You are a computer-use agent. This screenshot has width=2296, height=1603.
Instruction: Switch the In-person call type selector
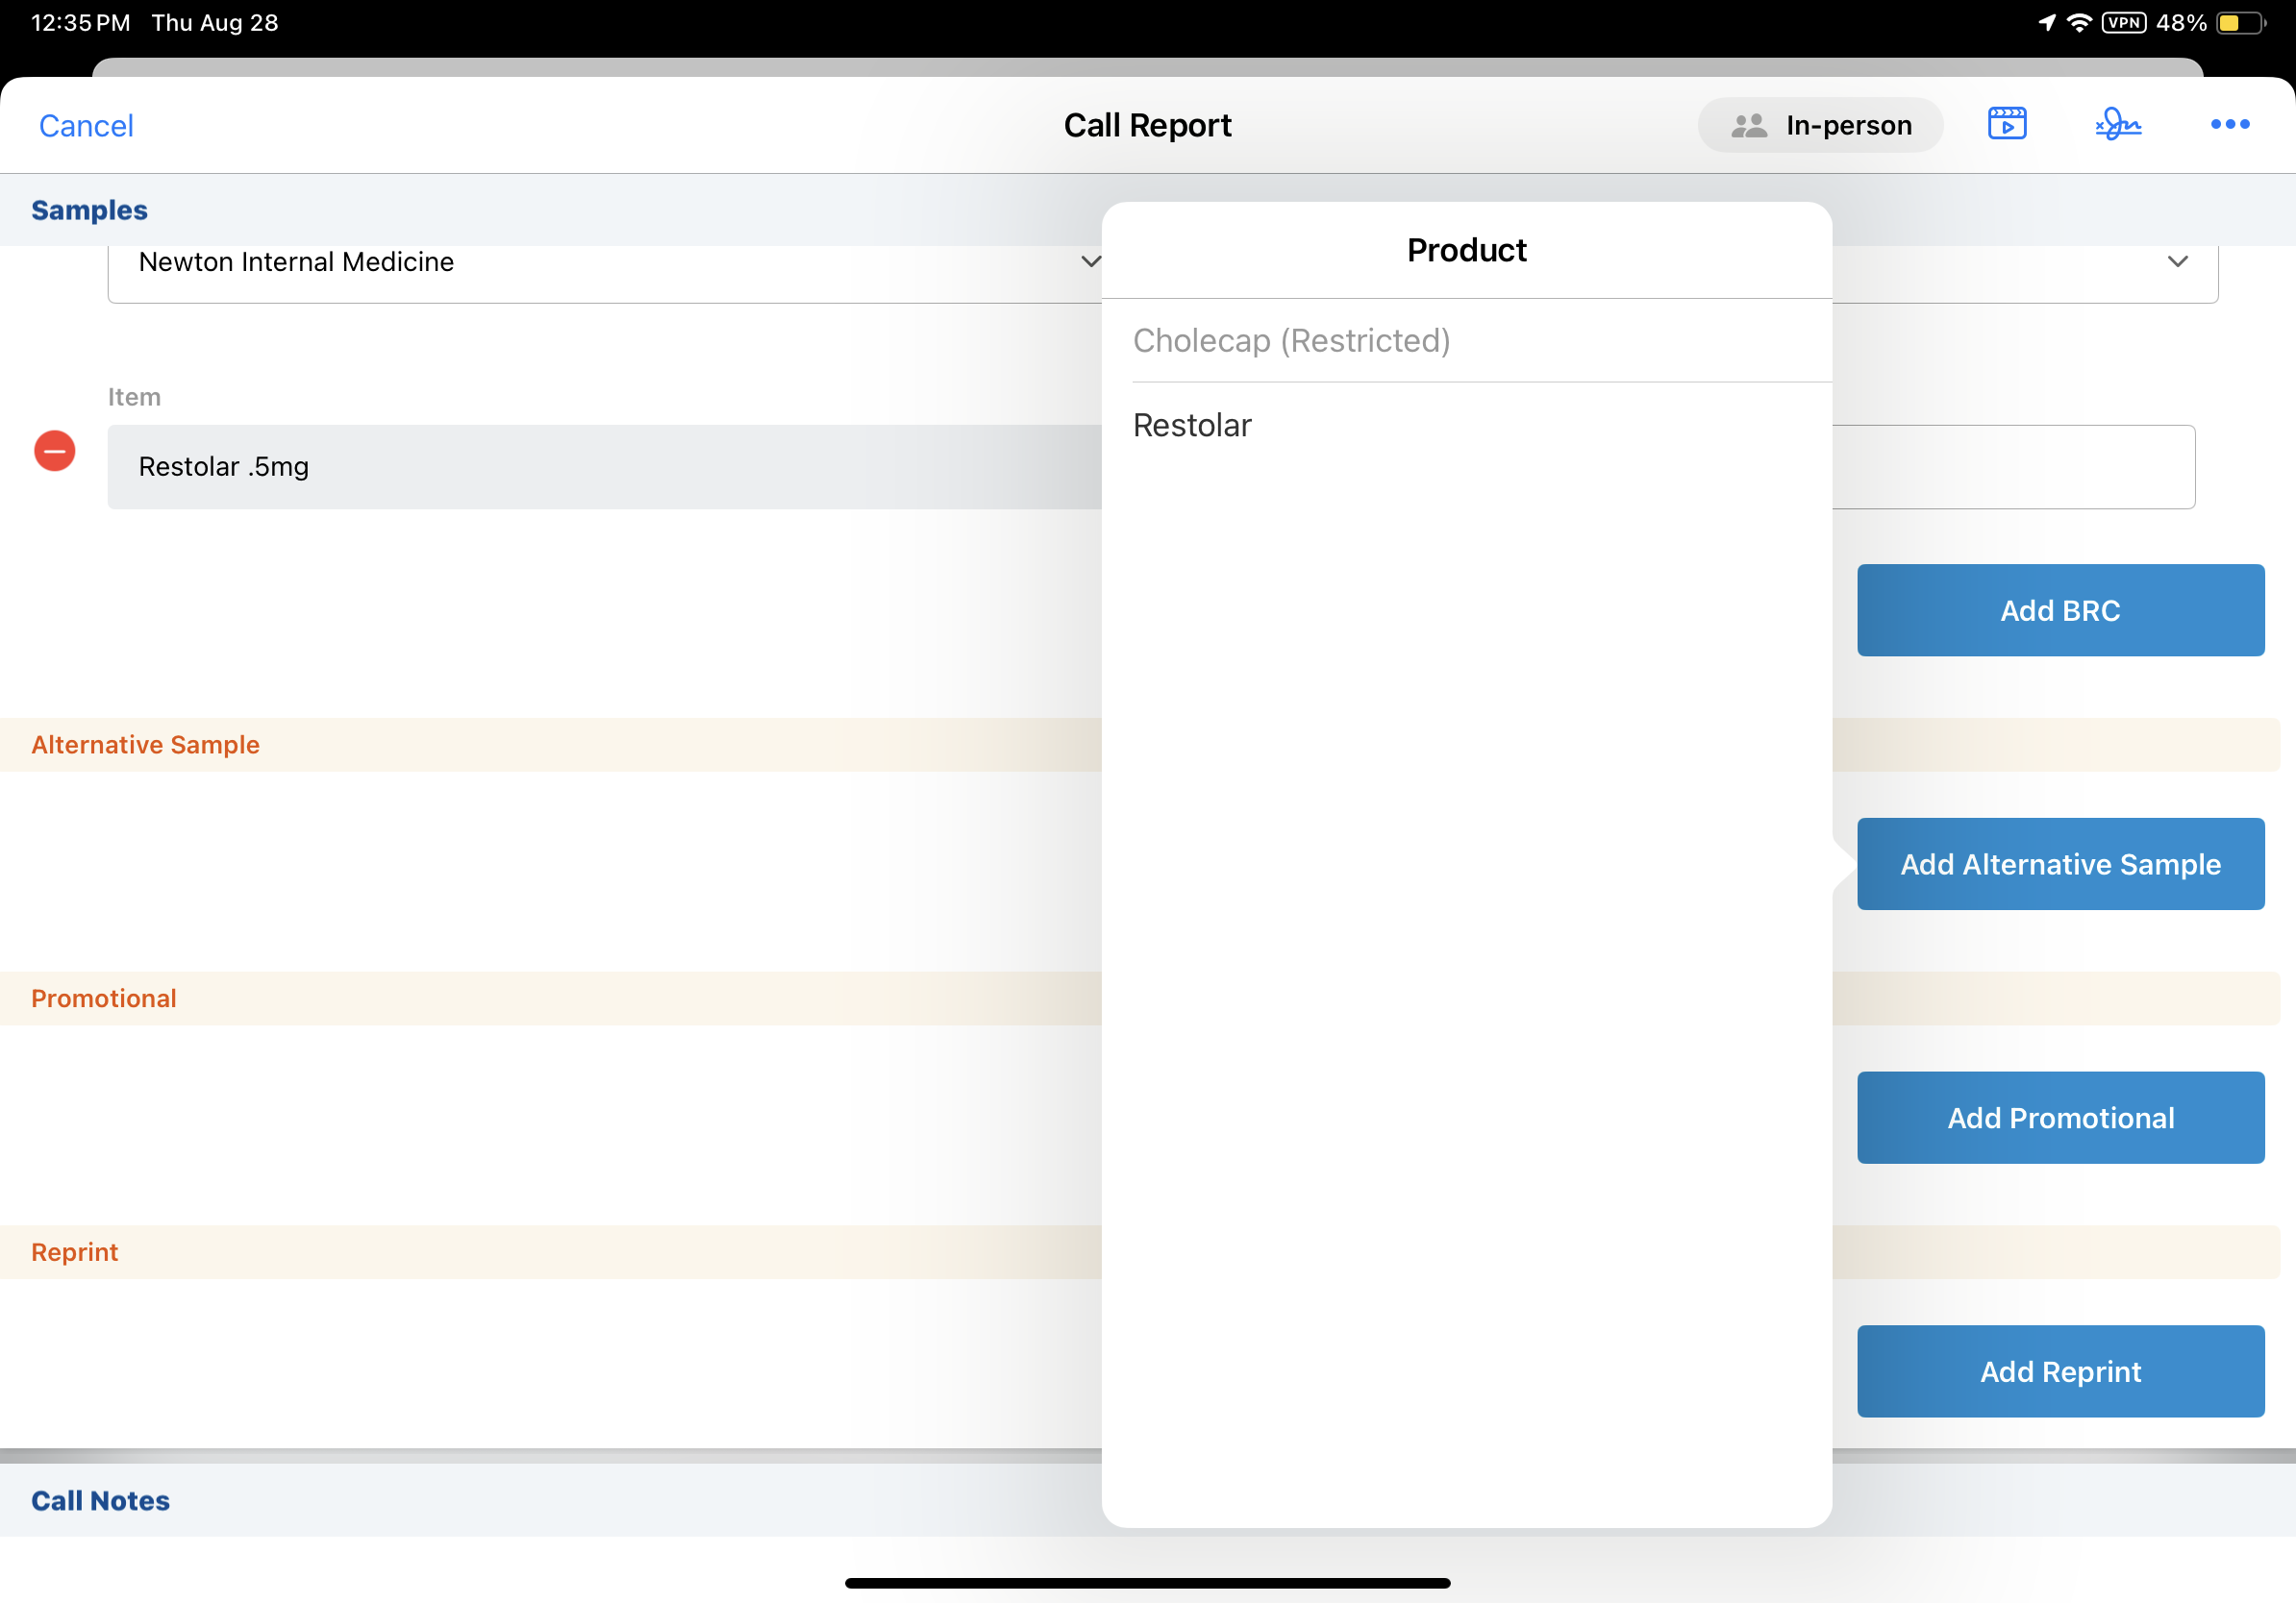click(1820, 125)
